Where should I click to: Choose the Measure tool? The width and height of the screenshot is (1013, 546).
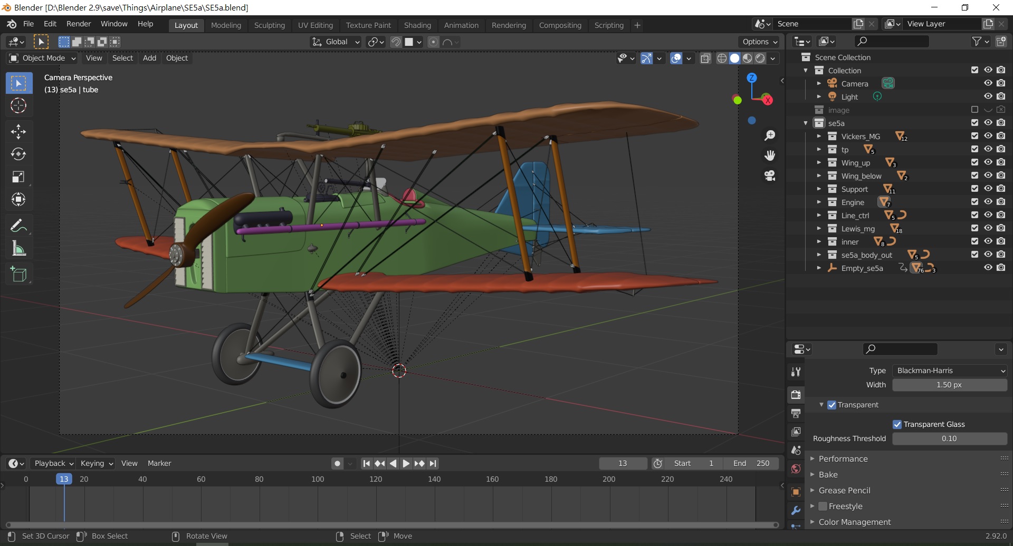coord(18,249)
